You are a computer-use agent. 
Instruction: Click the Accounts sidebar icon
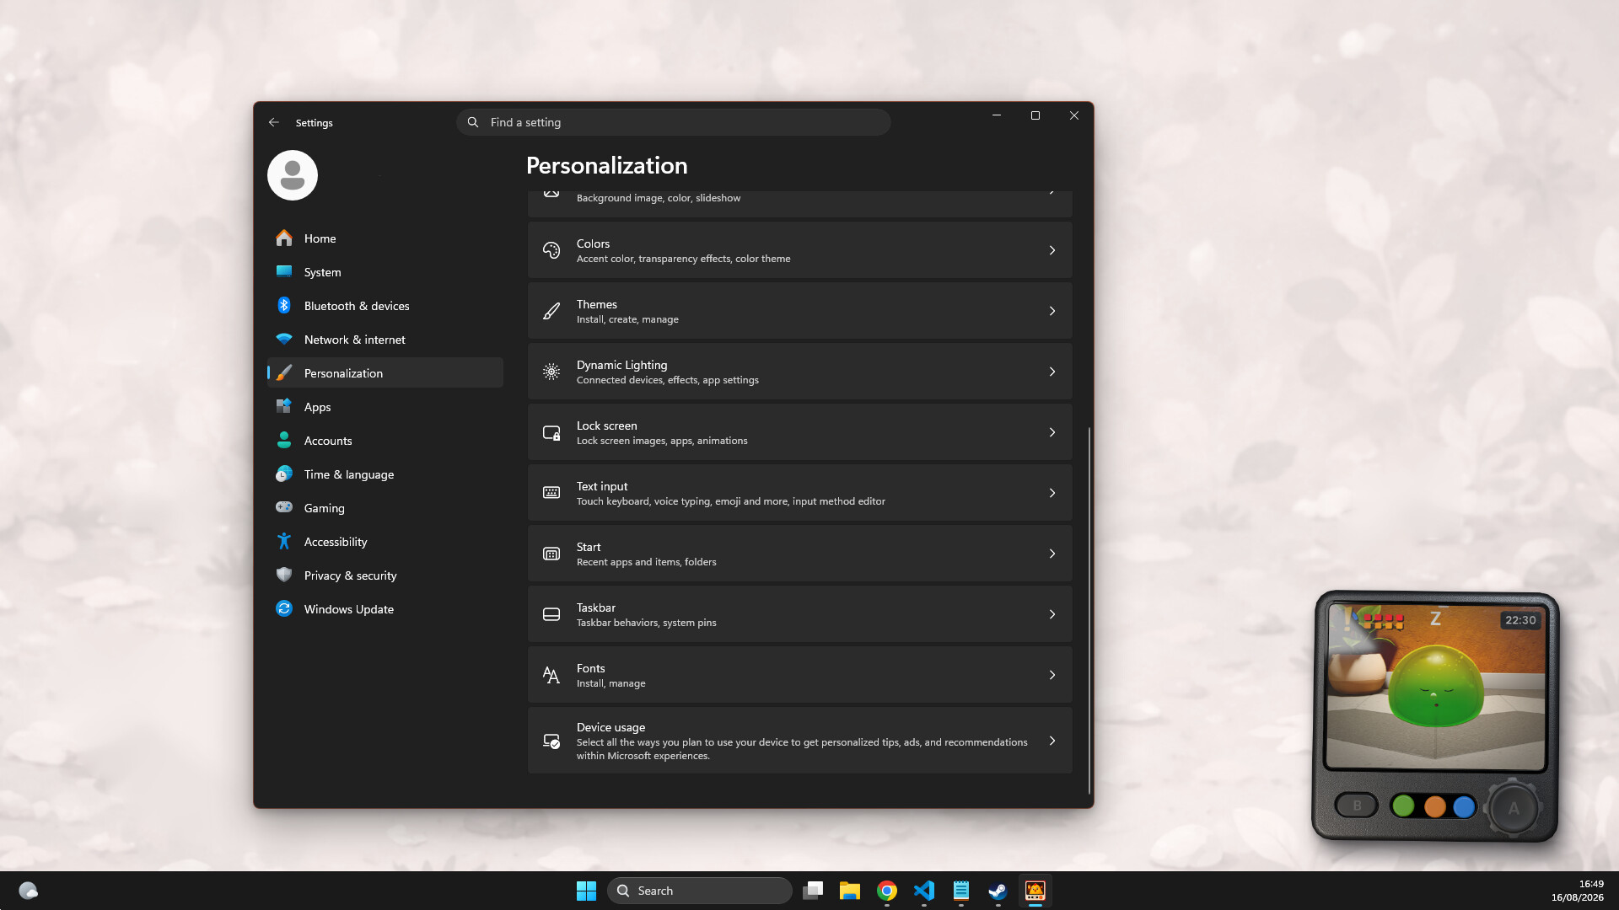click(284, 440)
